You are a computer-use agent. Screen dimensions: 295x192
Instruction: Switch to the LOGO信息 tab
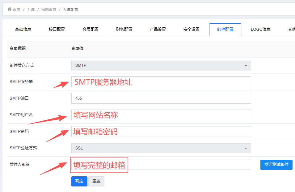click(260, 30)
